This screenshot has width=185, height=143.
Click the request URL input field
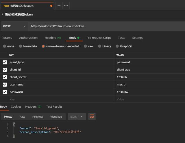[104, 26]
